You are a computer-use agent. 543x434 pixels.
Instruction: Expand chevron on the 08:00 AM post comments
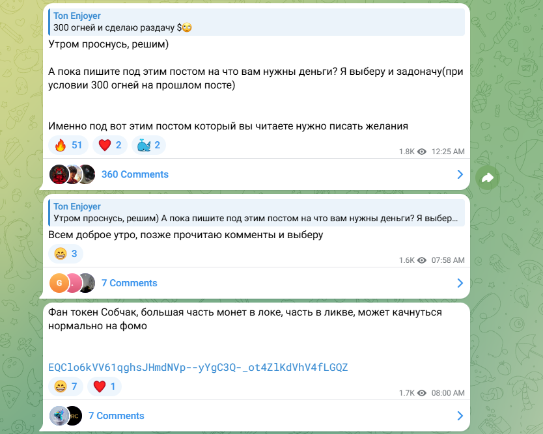(x=460, y=416)
